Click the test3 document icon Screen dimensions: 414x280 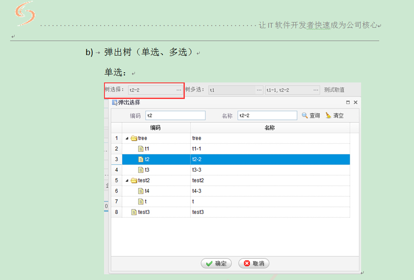[x=134, y=212]
